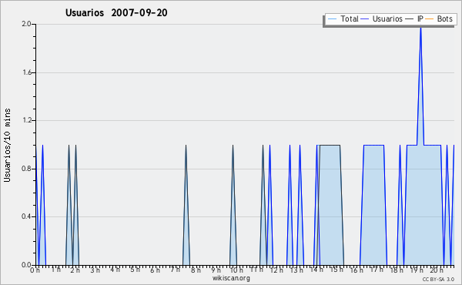Click the 'wikiscan.org' text below the chart
Image resolution: width=462 pixels, height=285 pixels.
click(231, 278)
